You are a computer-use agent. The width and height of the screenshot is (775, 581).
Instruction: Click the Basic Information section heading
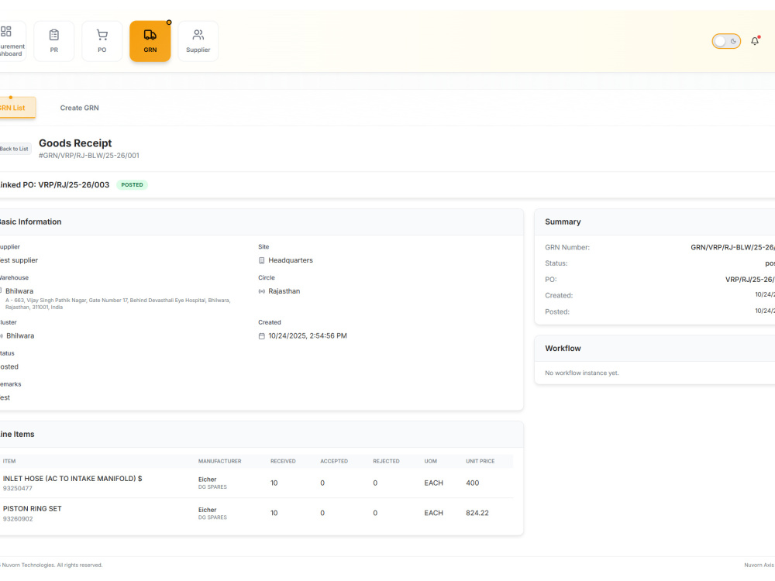(x=31, y=222)
